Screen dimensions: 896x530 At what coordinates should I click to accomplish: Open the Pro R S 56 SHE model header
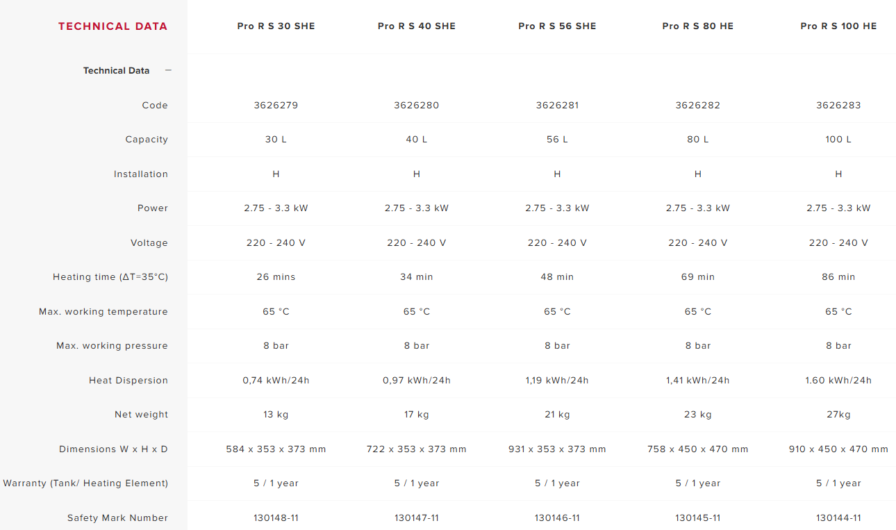click(x=557, y=26)
